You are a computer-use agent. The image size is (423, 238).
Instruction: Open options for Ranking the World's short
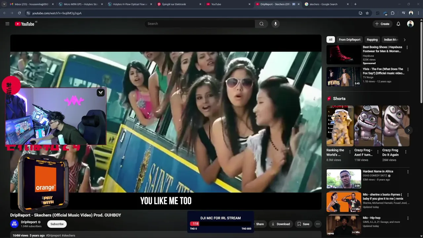pos(350,152)
